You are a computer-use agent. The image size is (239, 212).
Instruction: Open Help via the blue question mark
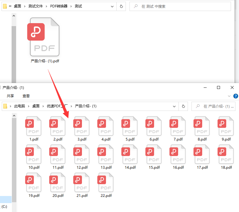click(235, 96)
